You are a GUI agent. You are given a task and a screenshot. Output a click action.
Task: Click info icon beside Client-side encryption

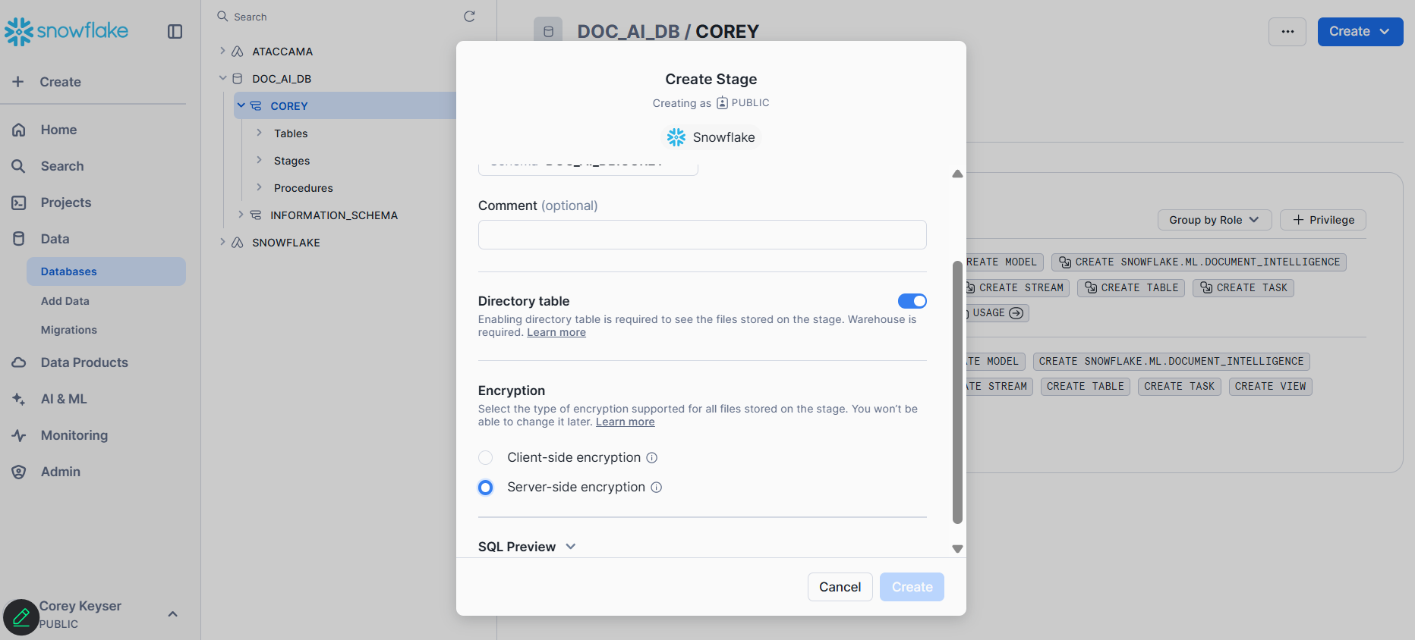tap(651, 458)
